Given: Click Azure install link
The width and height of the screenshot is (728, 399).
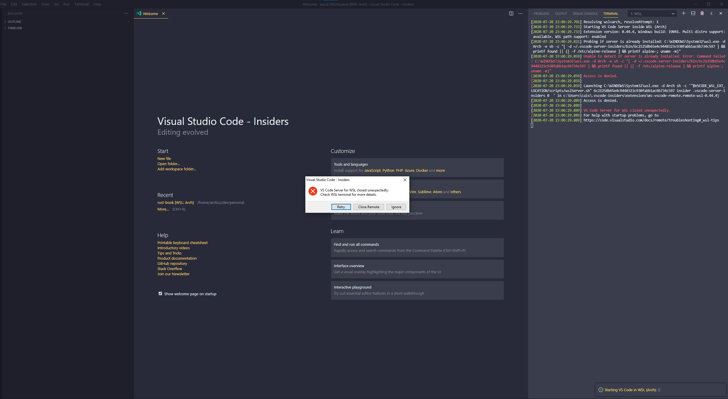Looking at the screenshot, I should coord(409,170).
